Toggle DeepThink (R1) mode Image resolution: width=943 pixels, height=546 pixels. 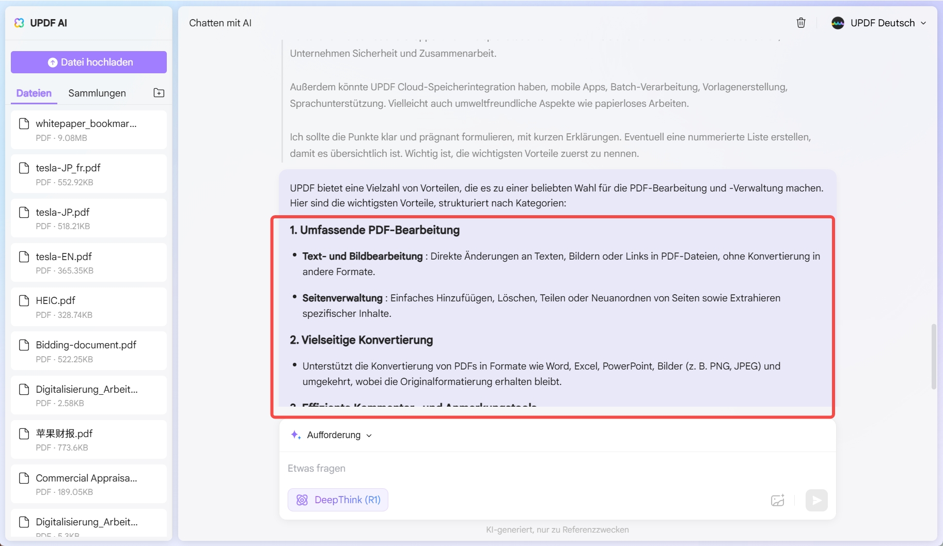tap(338, 500)
